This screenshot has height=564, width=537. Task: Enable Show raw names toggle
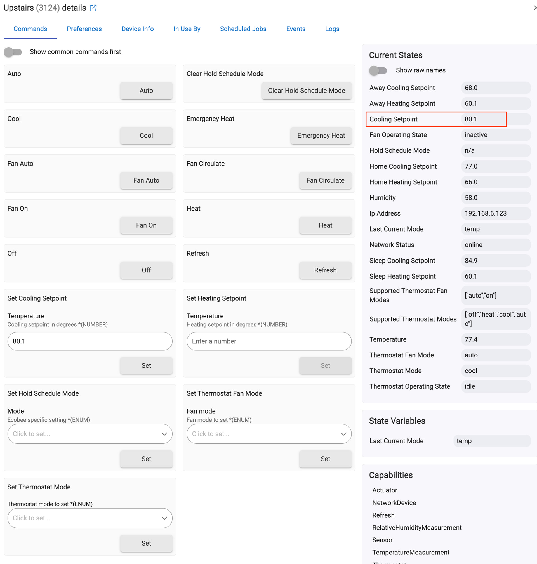click(378, 70)
